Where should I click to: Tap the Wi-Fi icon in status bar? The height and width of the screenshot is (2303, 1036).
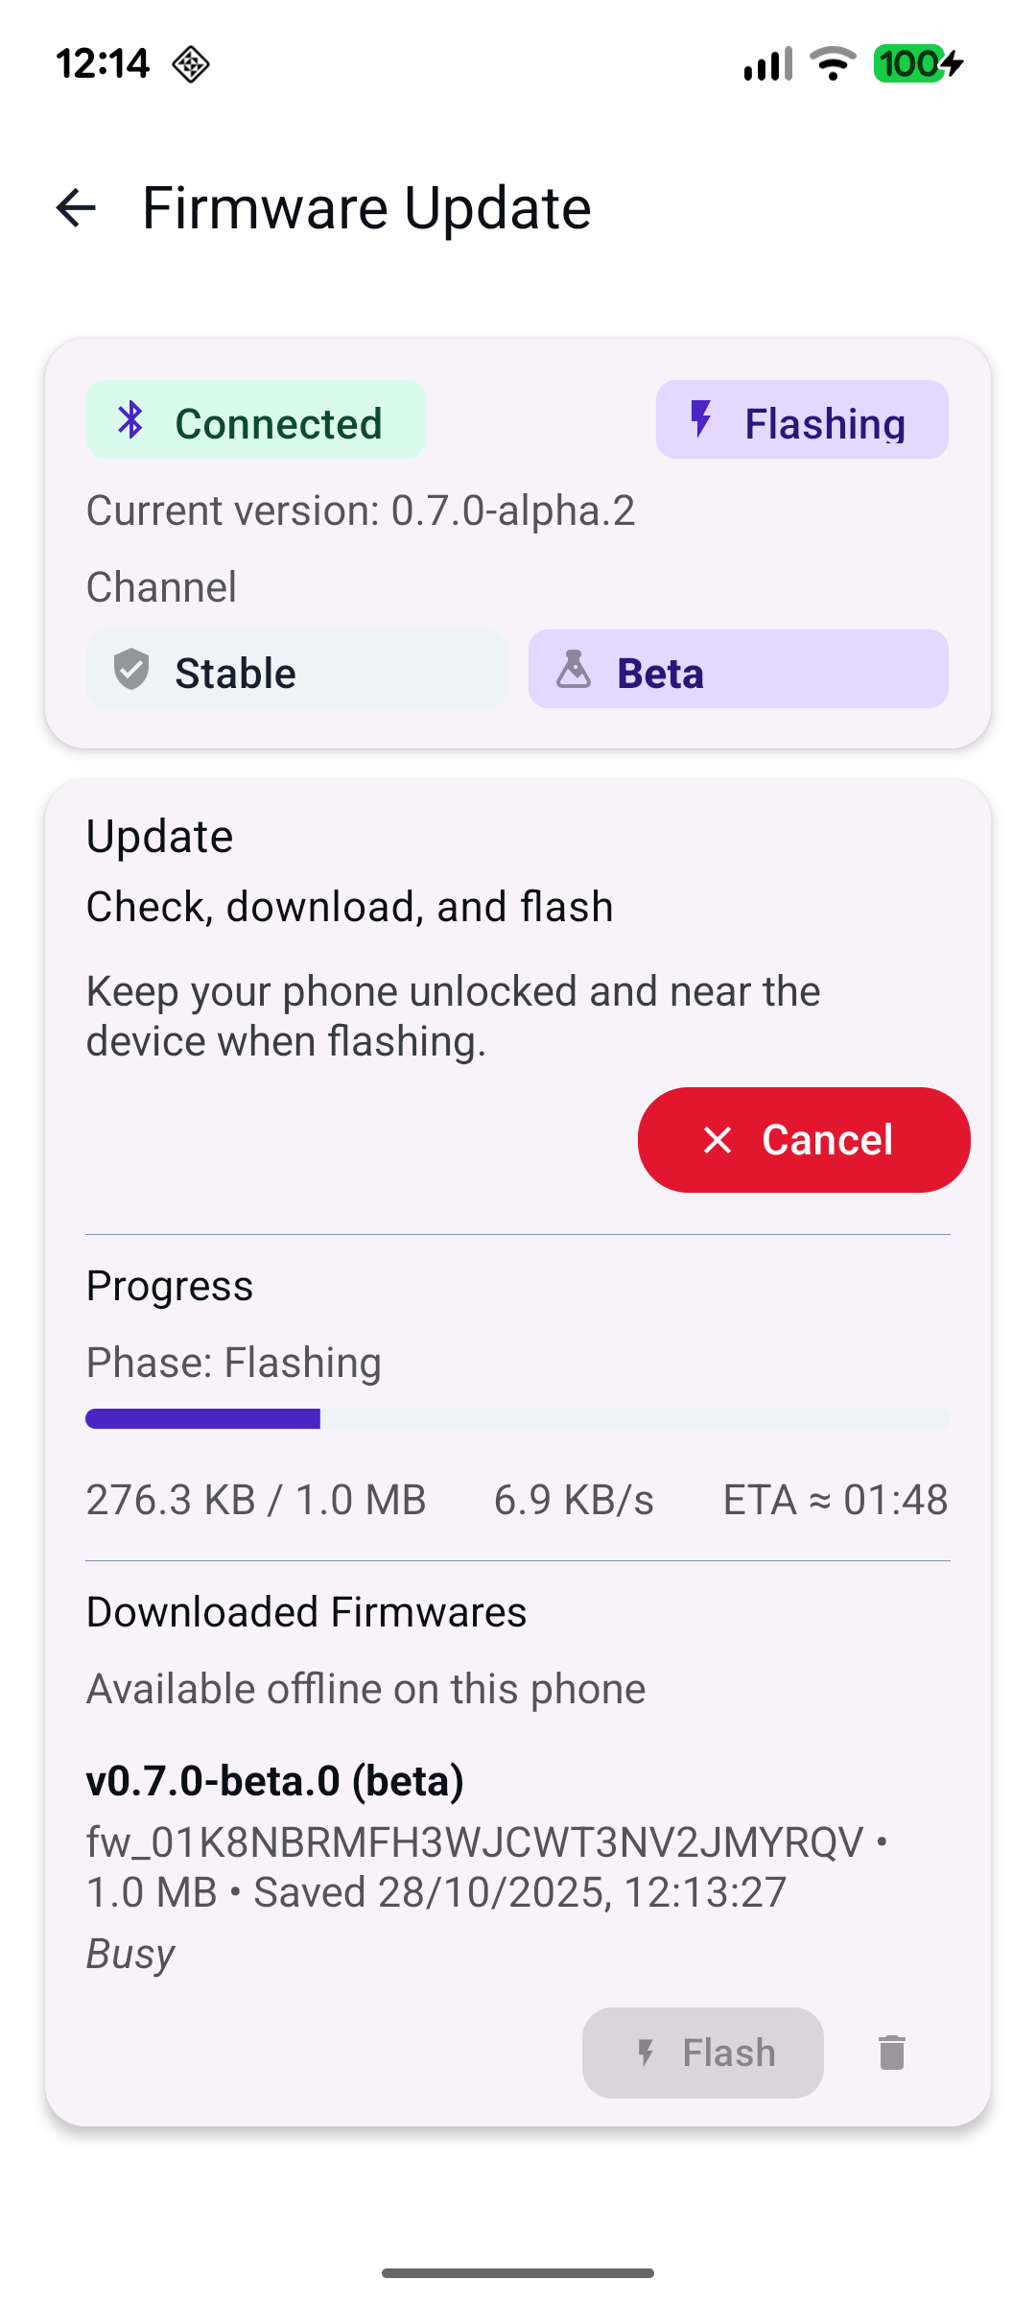coord(833,64)
